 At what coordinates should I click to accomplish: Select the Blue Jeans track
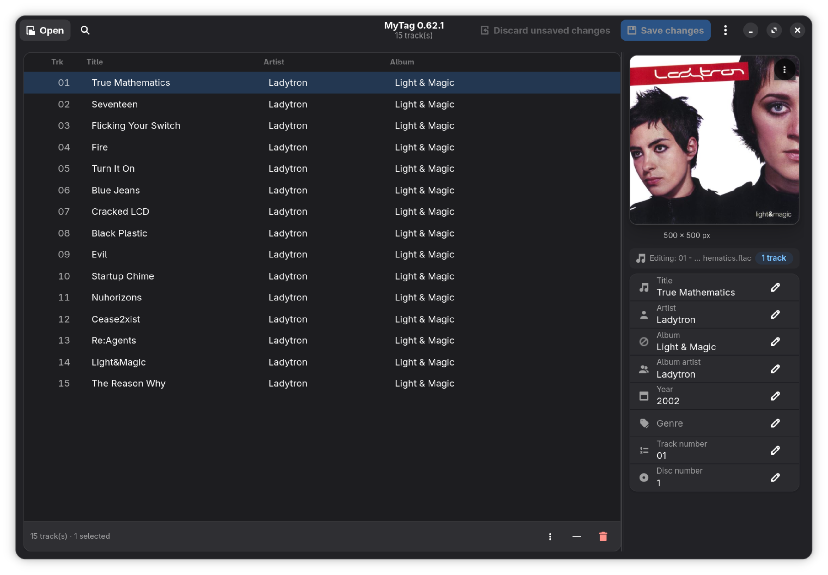[322, 190]
